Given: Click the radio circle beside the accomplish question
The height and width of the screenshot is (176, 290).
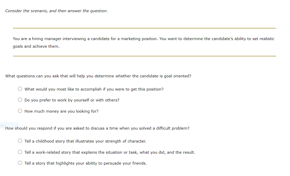Looking at the screenshot, I should [x=20, y=89].
